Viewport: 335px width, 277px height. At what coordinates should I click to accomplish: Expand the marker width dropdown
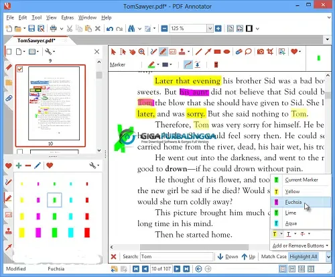click(x=171, y=64)
